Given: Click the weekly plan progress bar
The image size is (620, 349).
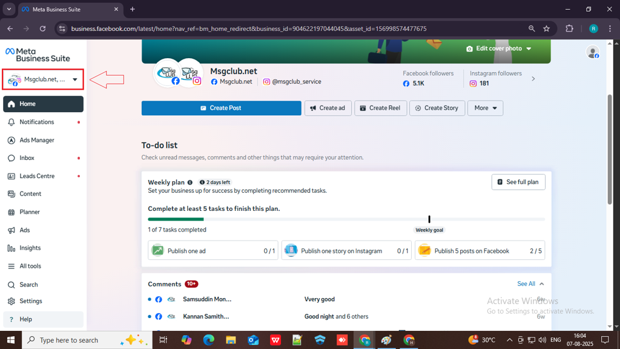Looking at the screenshot, I should tap(346, 219).
